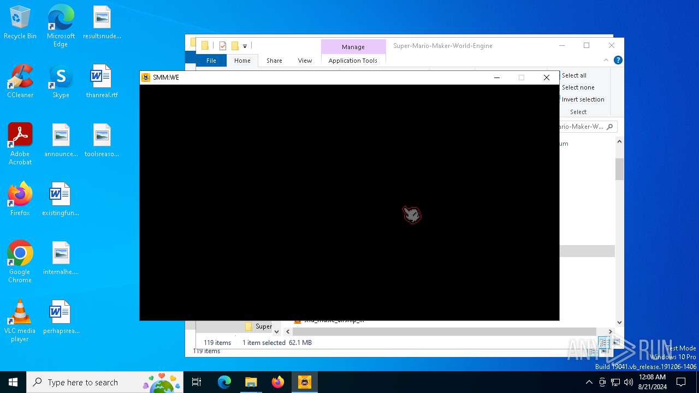Open Firefox from the taskbar
The height and width of the screenshot is (393, 699).
278,382
